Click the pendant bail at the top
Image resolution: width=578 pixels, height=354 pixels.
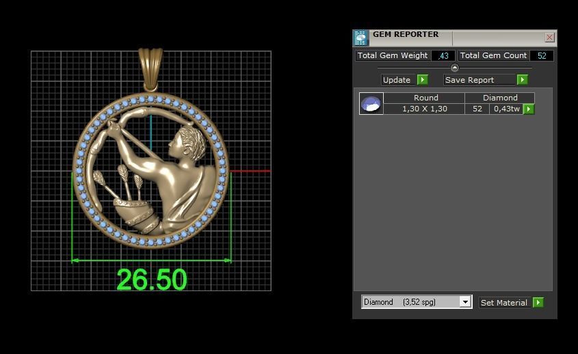tap(150, 69)
